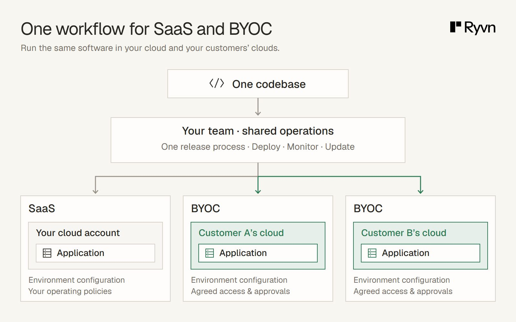The image size is (516, 322).
Task: Click the word 'Monitor'
Action: tap(303, 147)
